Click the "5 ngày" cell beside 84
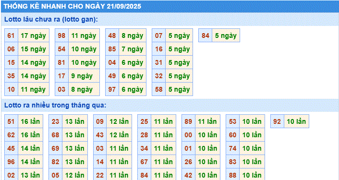Image resolution: width=339 pixels, height=180 pixels. pos(226,36)
